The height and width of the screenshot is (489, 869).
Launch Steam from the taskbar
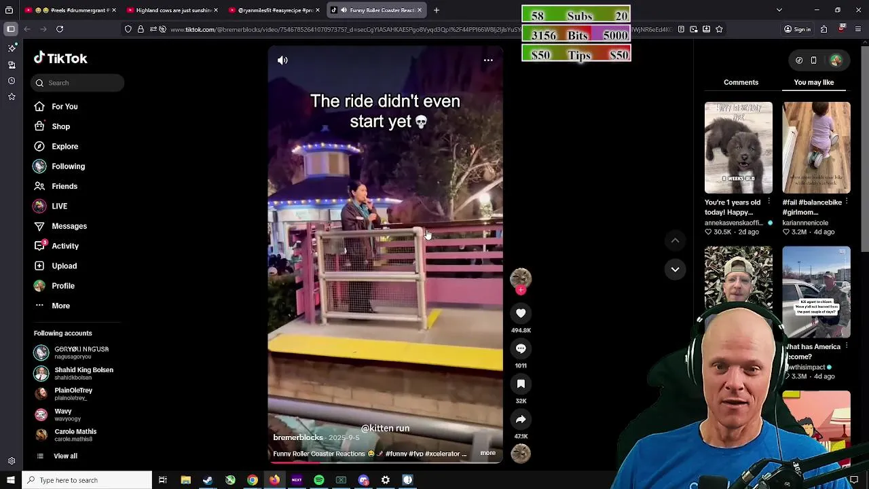coord(208,480)
